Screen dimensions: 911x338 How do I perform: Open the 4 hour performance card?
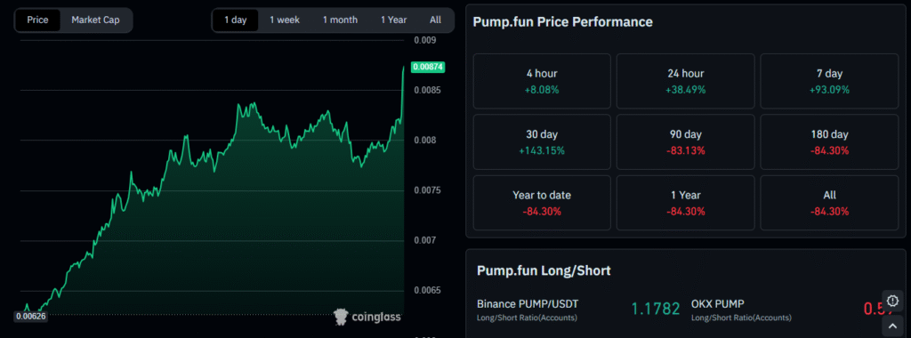pos(542,81)
